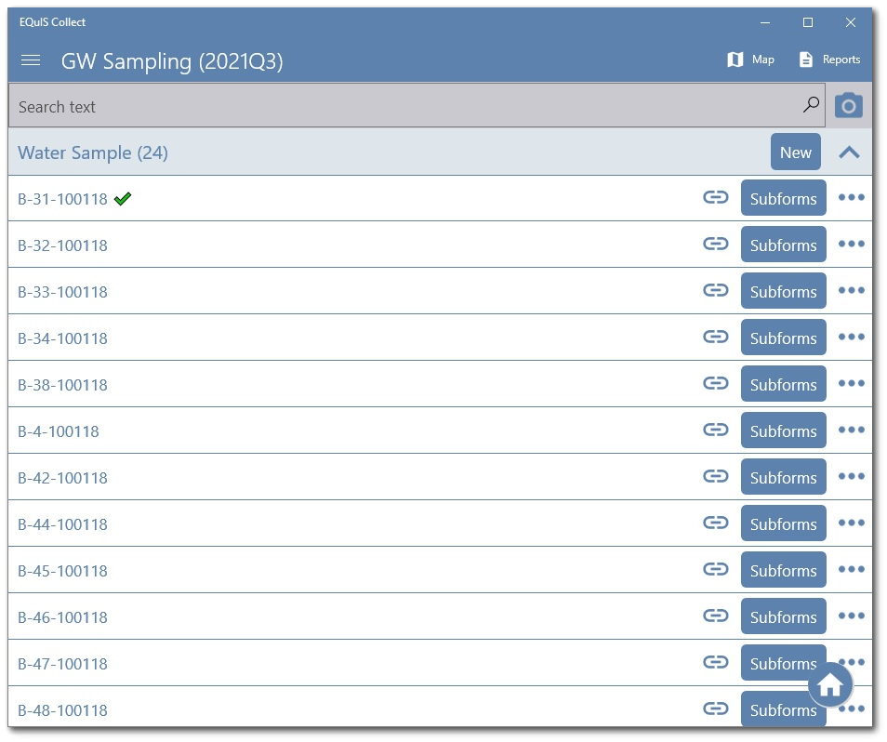Viewport: 887px width, 742px height.
Task: Click the search magnifier icon
Action: [x=810, y=105]
